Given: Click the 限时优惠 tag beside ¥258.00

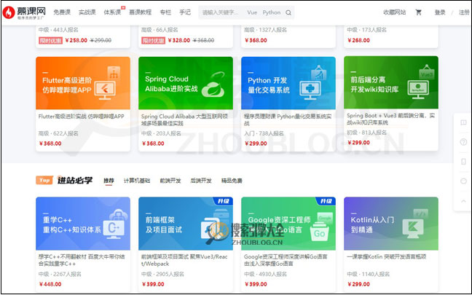Looking at the screenshot, I should coord(50,40).
